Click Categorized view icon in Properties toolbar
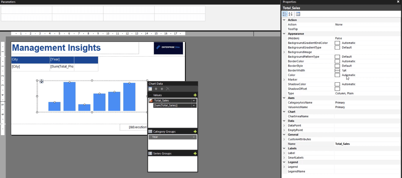The width and height of the screenshot is (402, 178). [x=285, y=14]
